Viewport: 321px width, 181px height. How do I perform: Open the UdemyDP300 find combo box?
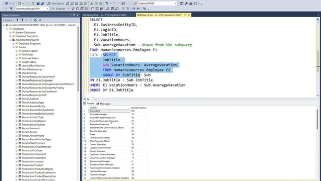pyautogui.click(x=176, y=4)
